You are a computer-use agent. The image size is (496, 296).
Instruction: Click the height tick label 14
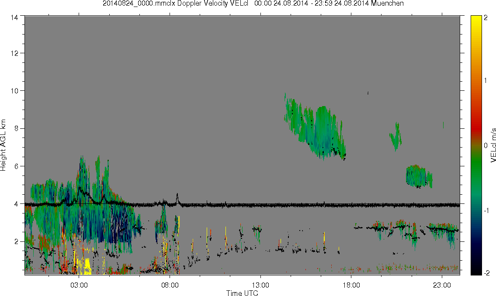click(14, 18)
